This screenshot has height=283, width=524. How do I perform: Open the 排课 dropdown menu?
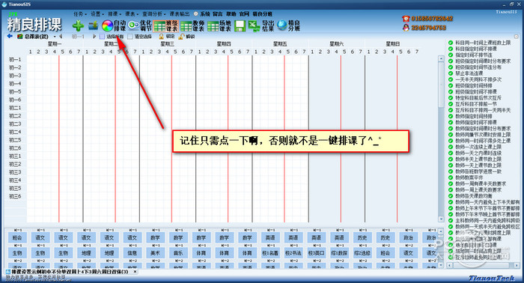pyautogui.click(x=115, y=14)
